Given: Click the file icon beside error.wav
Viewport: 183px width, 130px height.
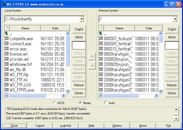Looking at the screenshot, I should (7, 49).
